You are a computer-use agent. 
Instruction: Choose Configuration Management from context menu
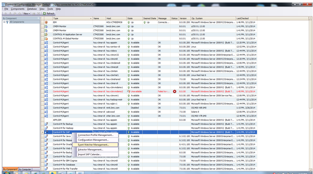[96, 140]
